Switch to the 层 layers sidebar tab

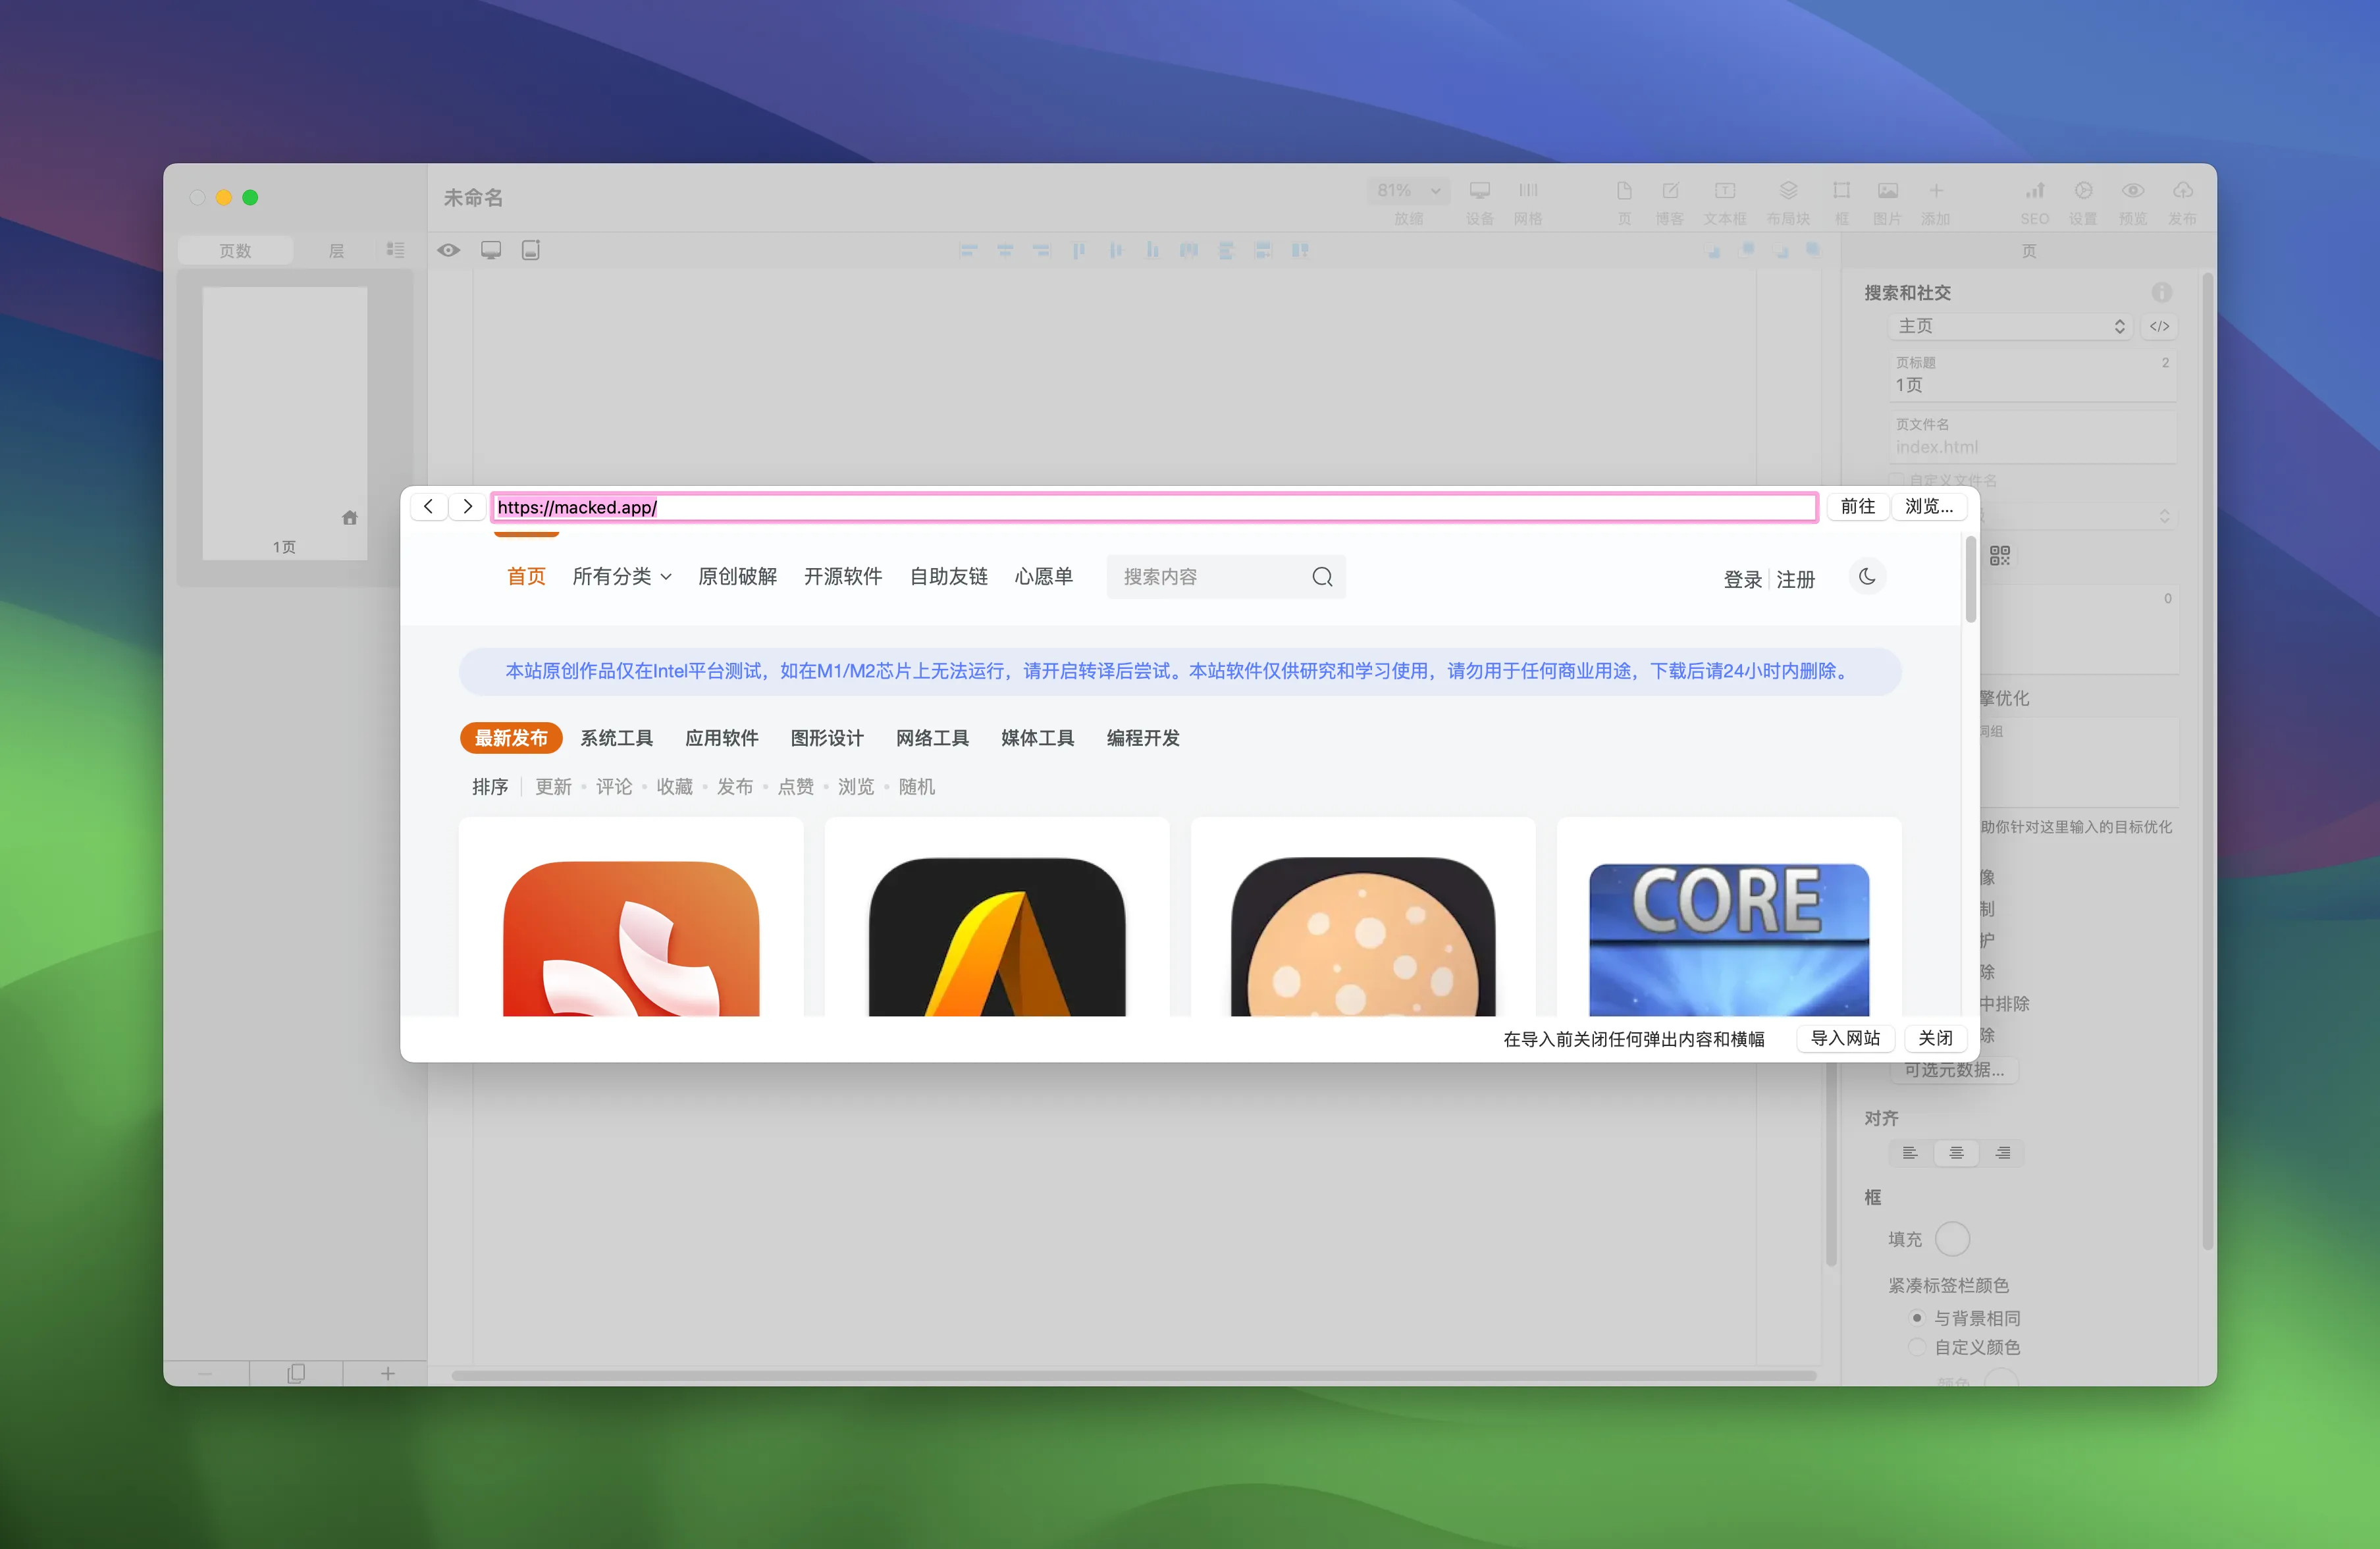(336, 250)
